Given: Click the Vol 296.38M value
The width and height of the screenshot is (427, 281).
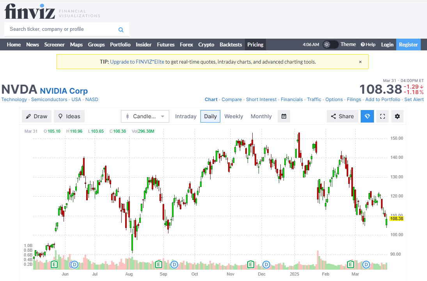Looking at the screenshot, I should pos(146,131).
